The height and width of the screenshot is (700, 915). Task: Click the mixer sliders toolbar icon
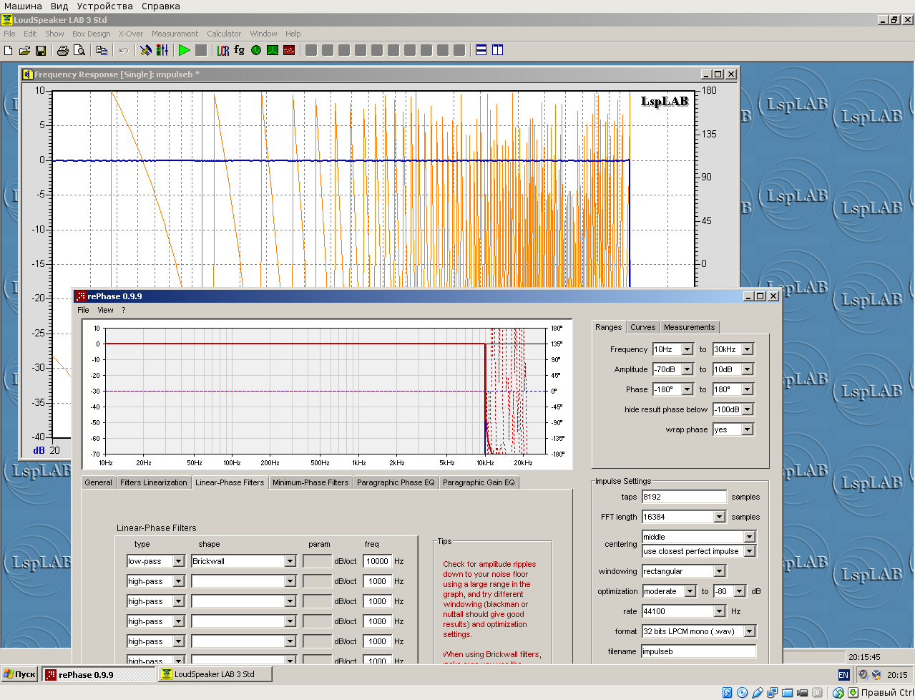[162, 50]
